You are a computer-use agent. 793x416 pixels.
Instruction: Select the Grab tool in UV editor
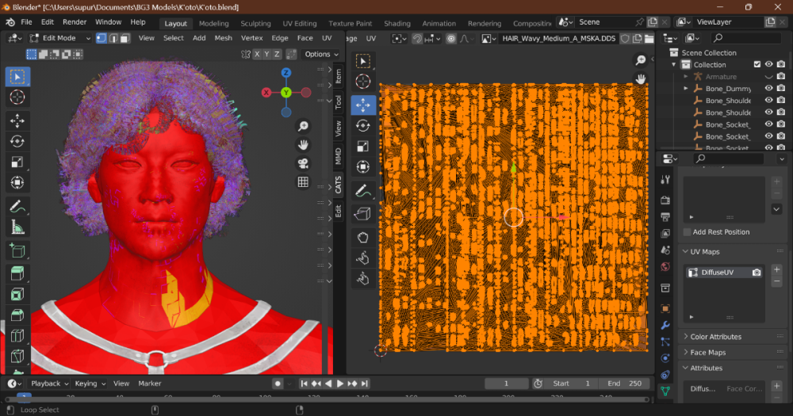[x=363, y=236]
